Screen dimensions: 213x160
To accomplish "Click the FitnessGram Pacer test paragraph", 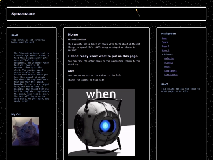I will click(x=32, y=77).
